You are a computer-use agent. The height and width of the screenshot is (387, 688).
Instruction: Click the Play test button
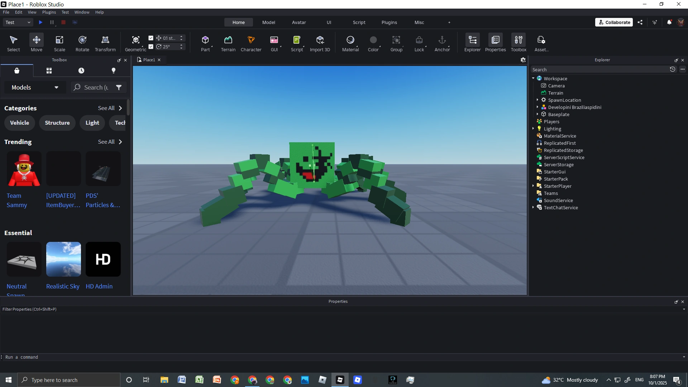(40, 22)
